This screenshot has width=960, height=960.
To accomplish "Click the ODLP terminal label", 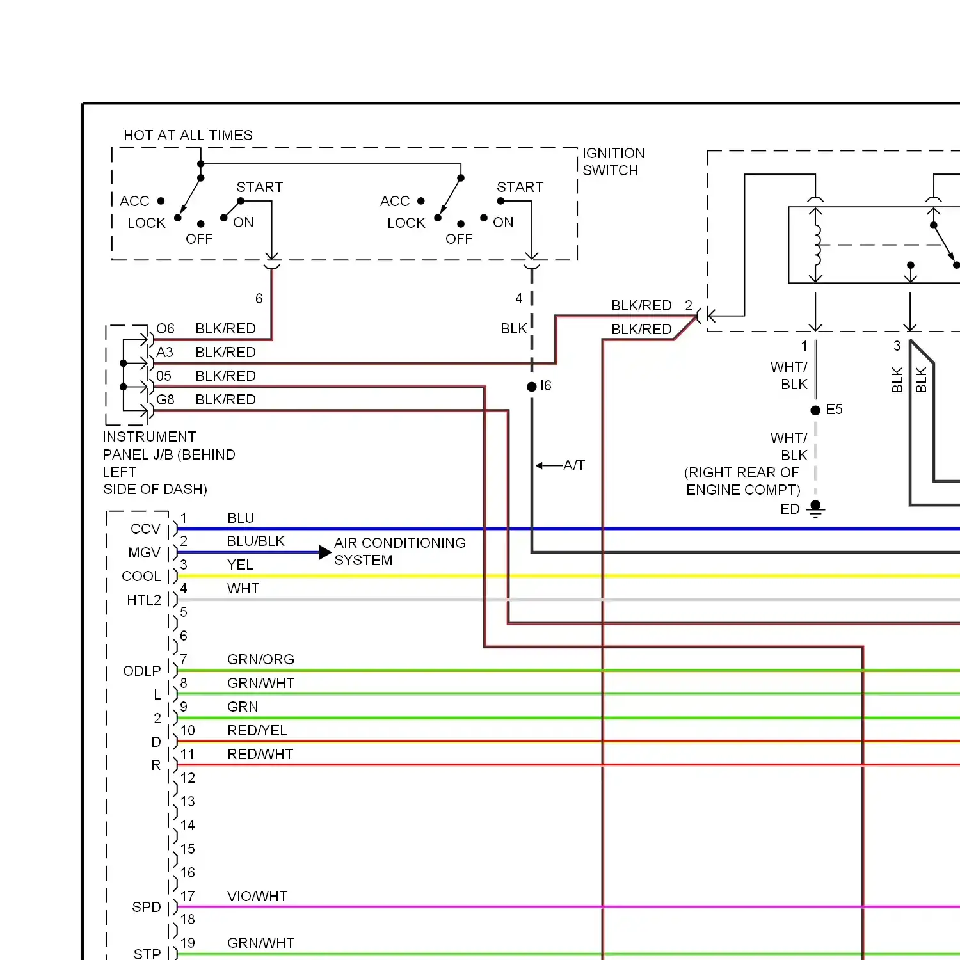I will pyautogui.click(x=142, y=671).
